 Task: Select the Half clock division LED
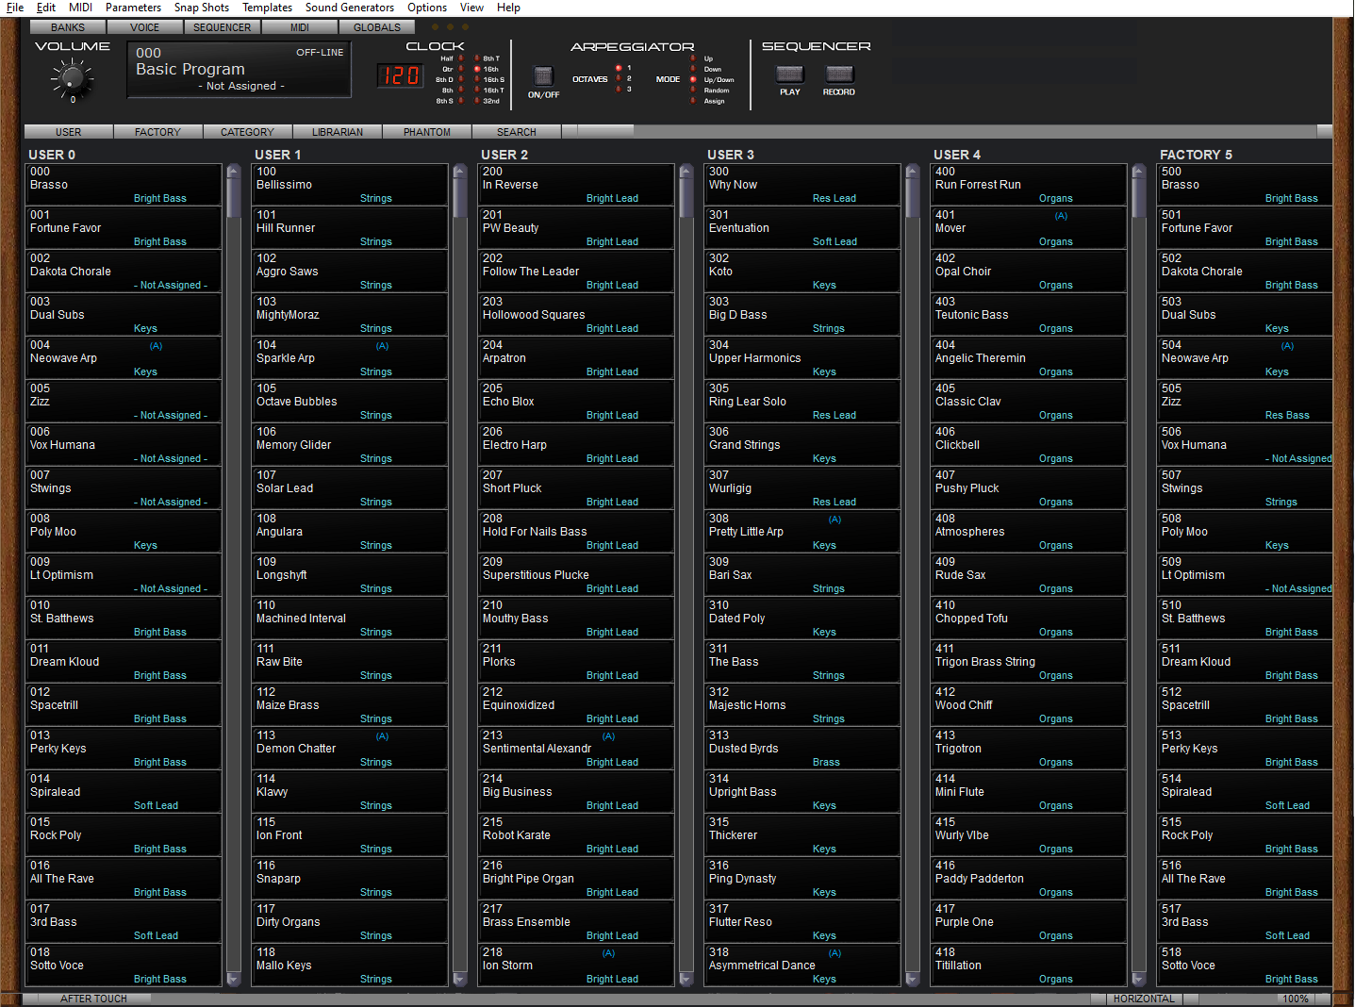coord(460,58)
